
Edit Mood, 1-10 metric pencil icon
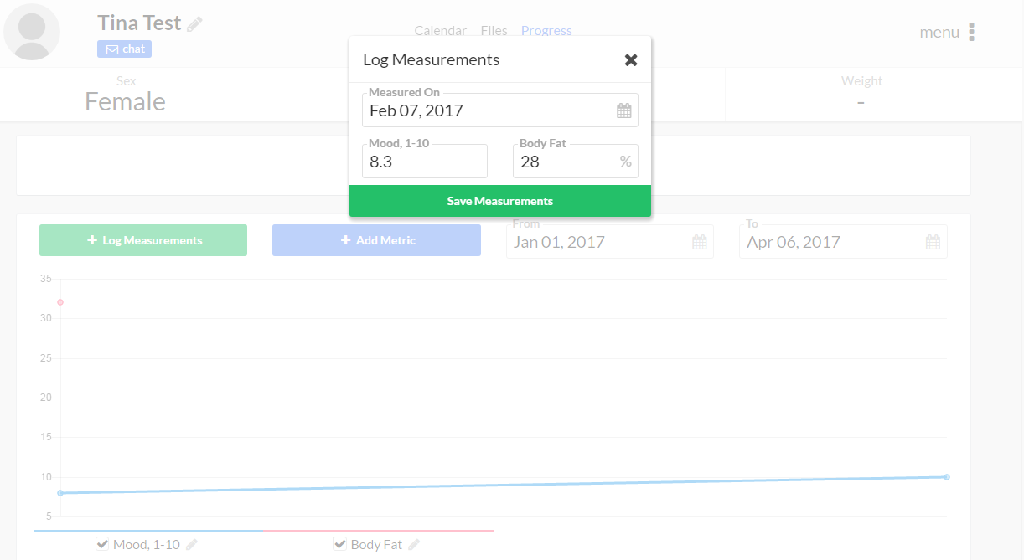pyautogui.click(x=192, y=544)
